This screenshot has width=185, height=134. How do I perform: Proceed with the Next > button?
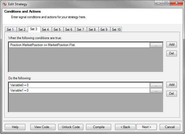click(147, 127)
